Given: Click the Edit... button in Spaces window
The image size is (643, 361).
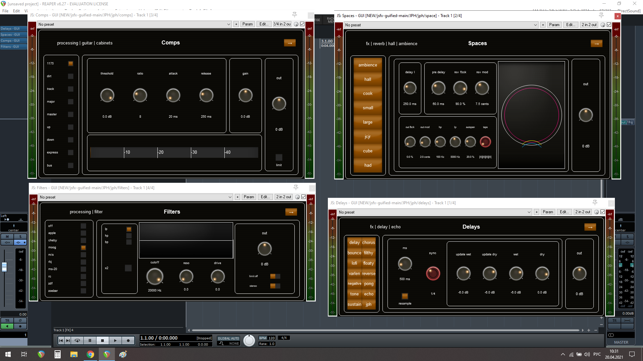Looking at the screenshot, I should pos(571,25).
